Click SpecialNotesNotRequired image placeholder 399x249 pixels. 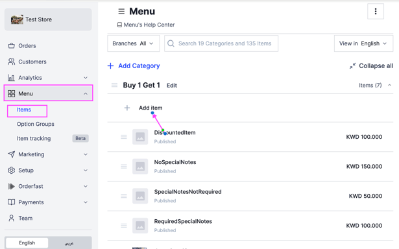(x=140, y=196)
